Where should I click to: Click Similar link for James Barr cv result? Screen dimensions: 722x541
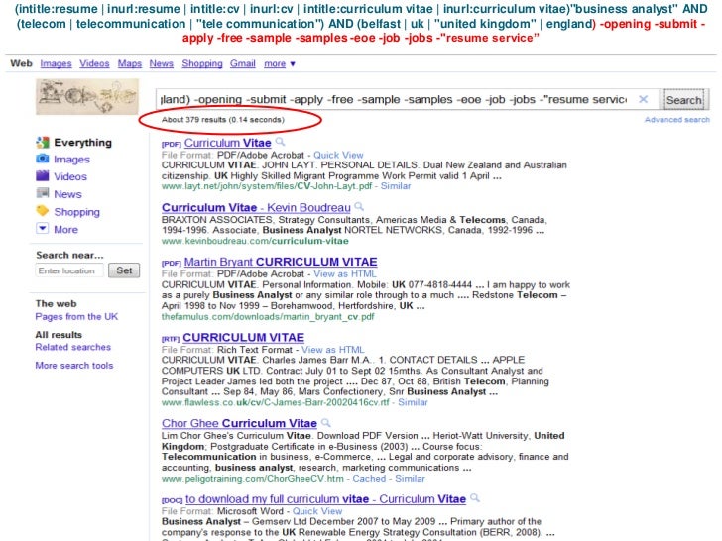(x=413, y=402)
